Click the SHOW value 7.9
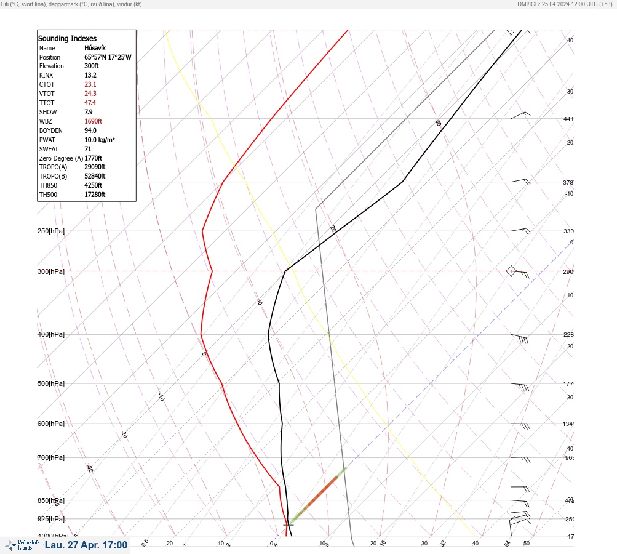 88,112
